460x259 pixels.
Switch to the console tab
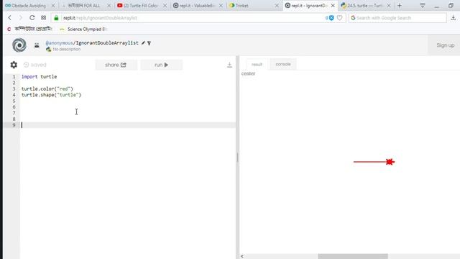[283, 64]
